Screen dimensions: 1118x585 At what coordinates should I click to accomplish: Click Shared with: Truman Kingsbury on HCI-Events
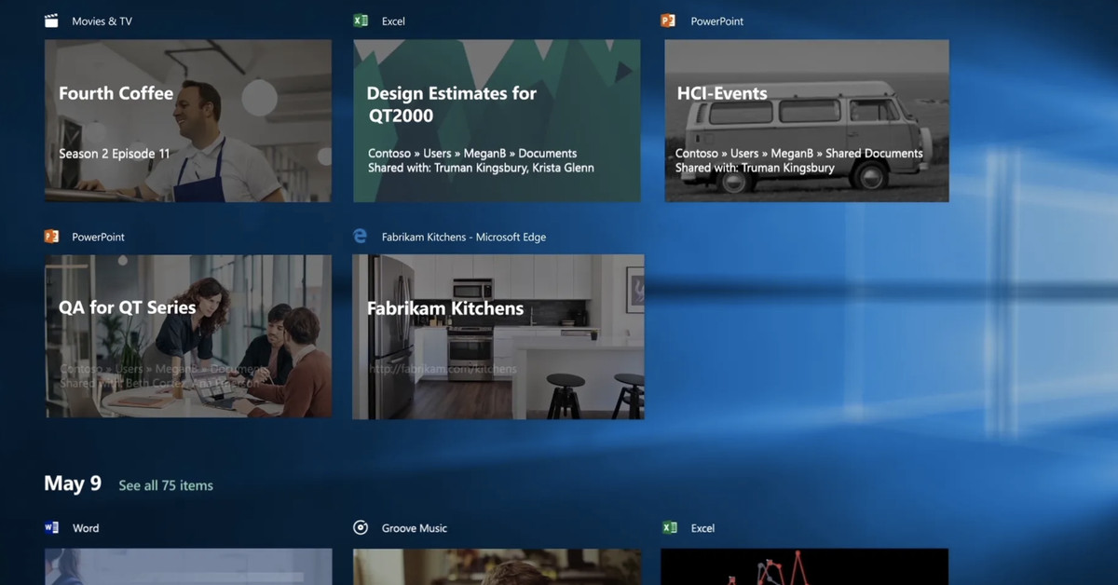click(x=755, y=169)
